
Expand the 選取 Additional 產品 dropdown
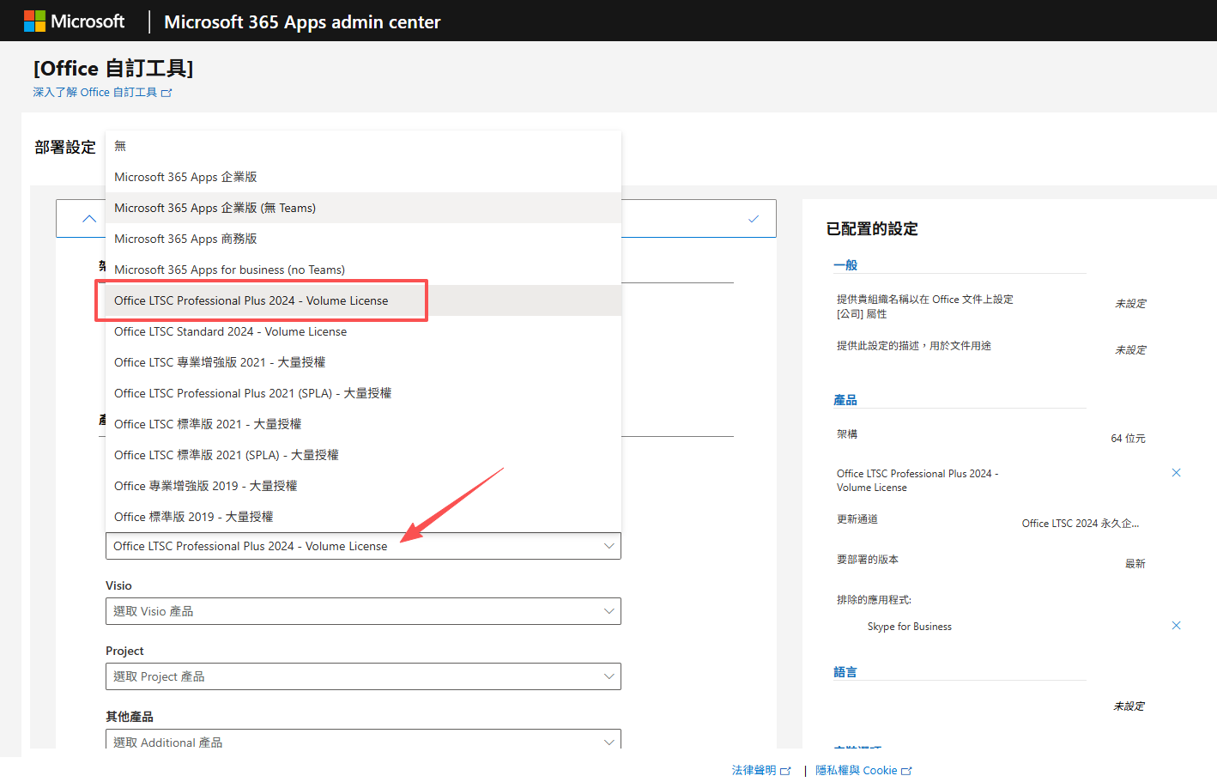[363, 740]
